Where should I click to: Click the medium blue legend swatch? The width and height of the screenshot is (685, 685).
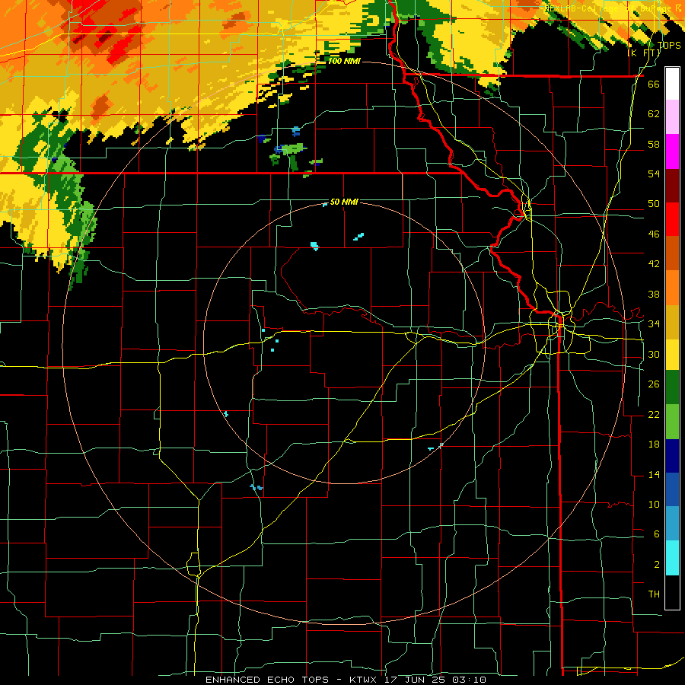672,489
